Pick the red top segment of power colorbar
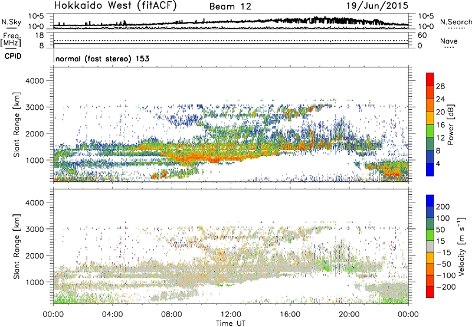This screenshot has height=327, width=472. click(430, 80)
